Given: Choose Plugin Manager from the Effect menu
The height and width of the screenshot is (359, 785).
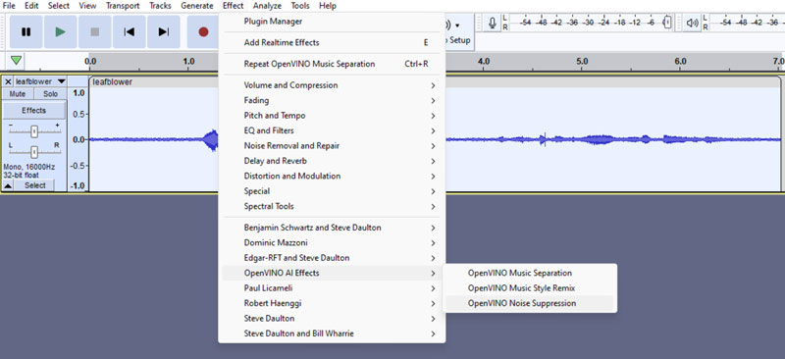Looking at the screenshot, I should pos(332,21).
